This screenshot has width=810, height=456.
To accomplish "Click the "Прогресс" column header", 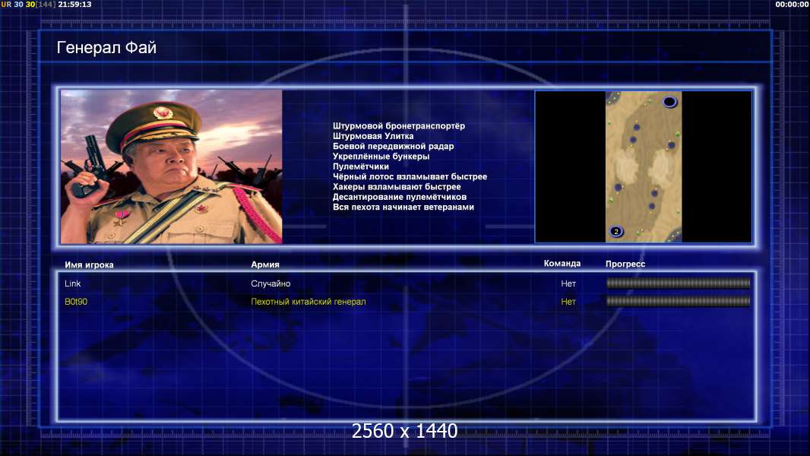I will click(625, 264).
